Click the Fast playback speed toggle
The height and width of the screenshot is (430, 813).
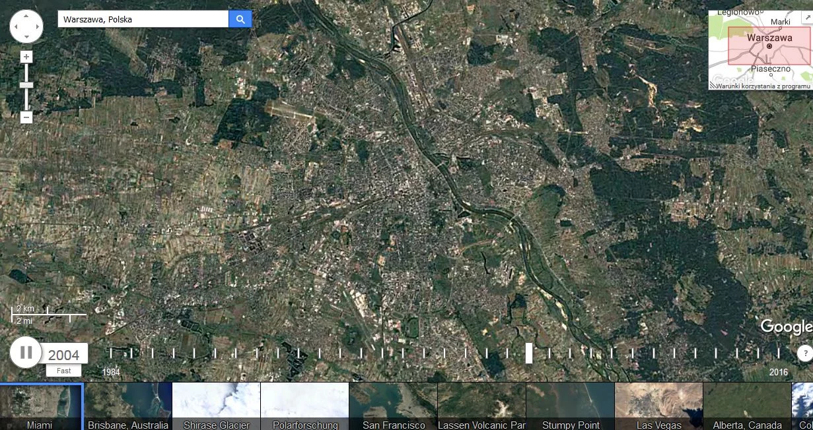coord(63,371)
